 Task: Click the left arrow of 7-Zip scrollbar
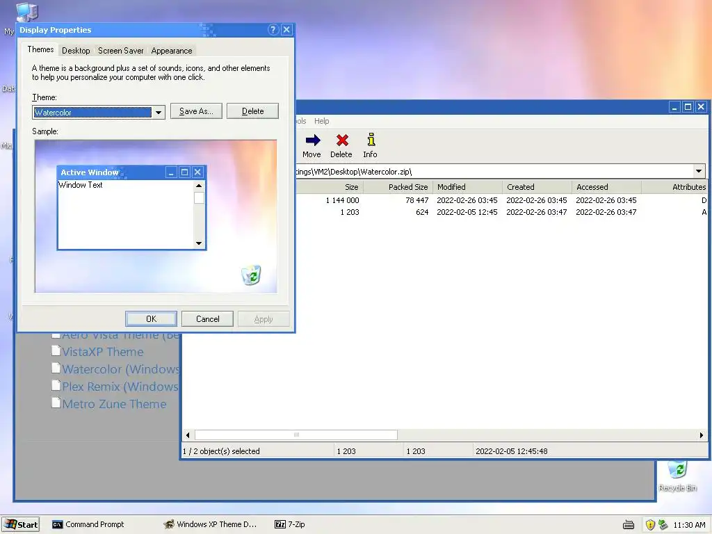[188, 435]
